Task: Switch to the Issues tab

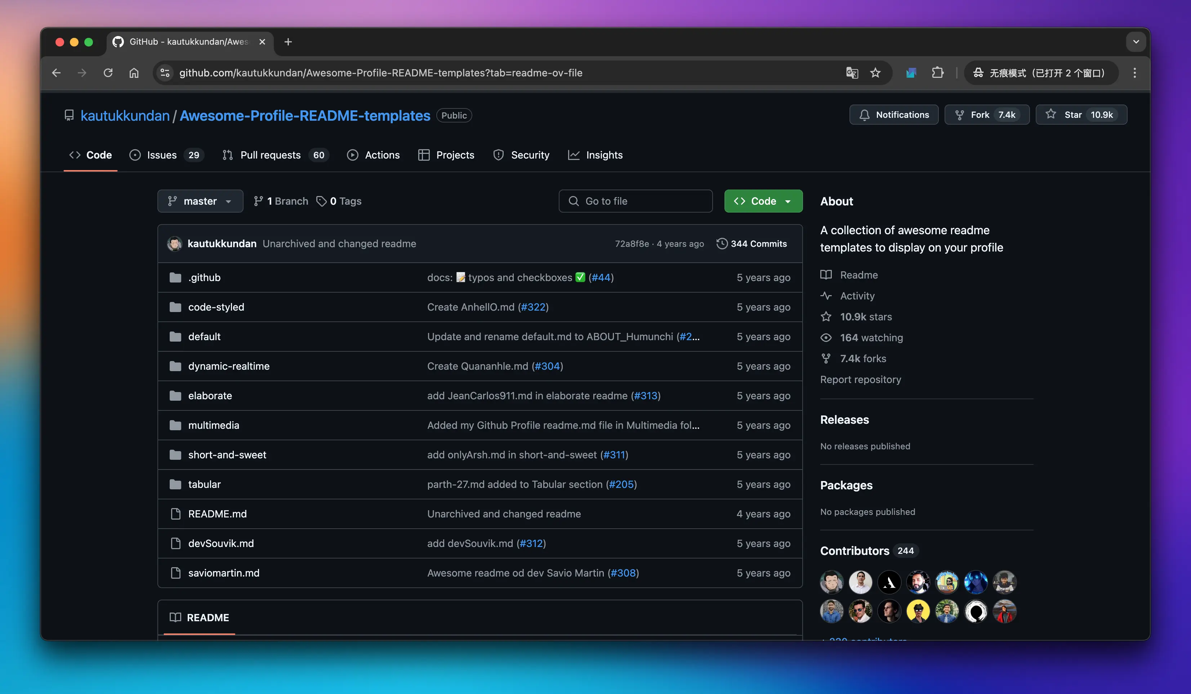Action: [161, 155]
